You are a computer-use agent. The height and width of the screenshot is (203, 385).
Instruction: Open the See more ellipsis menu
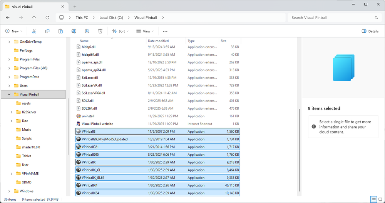(165, 31)
